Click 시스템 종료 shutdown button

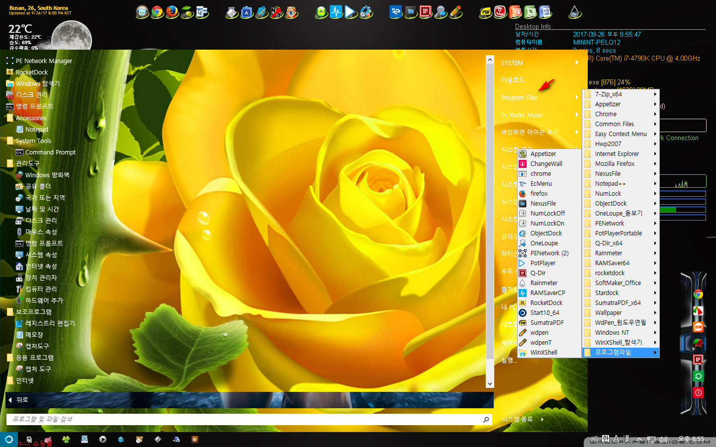coord(517,420)
